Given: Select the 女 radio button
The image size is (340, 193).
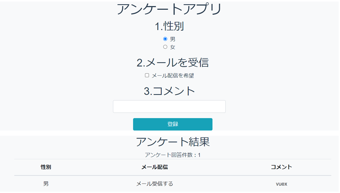Looking at the screenshot, I should pyautogui.click(x=165, y=47).
